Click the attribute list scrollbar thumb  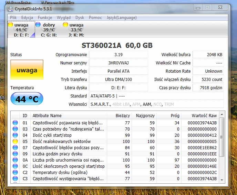[x=222, y=137]
